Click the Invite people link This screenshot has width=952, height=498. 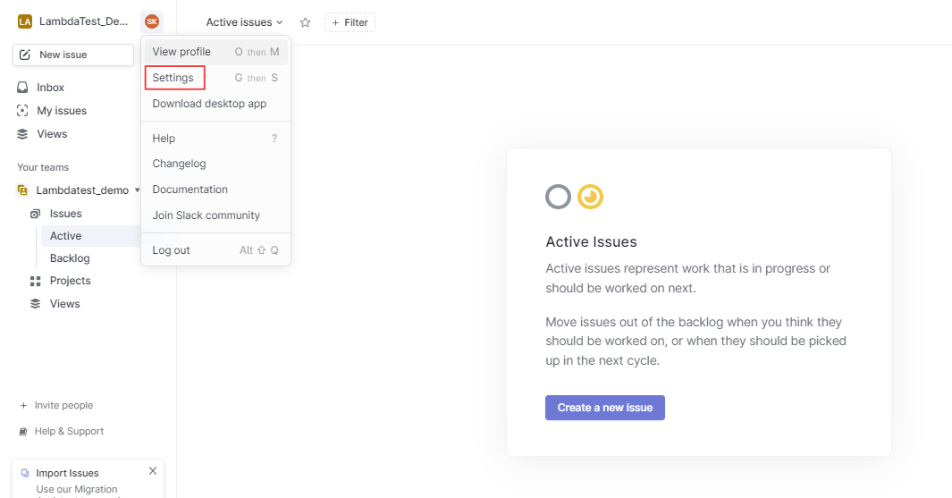point(63,405)
